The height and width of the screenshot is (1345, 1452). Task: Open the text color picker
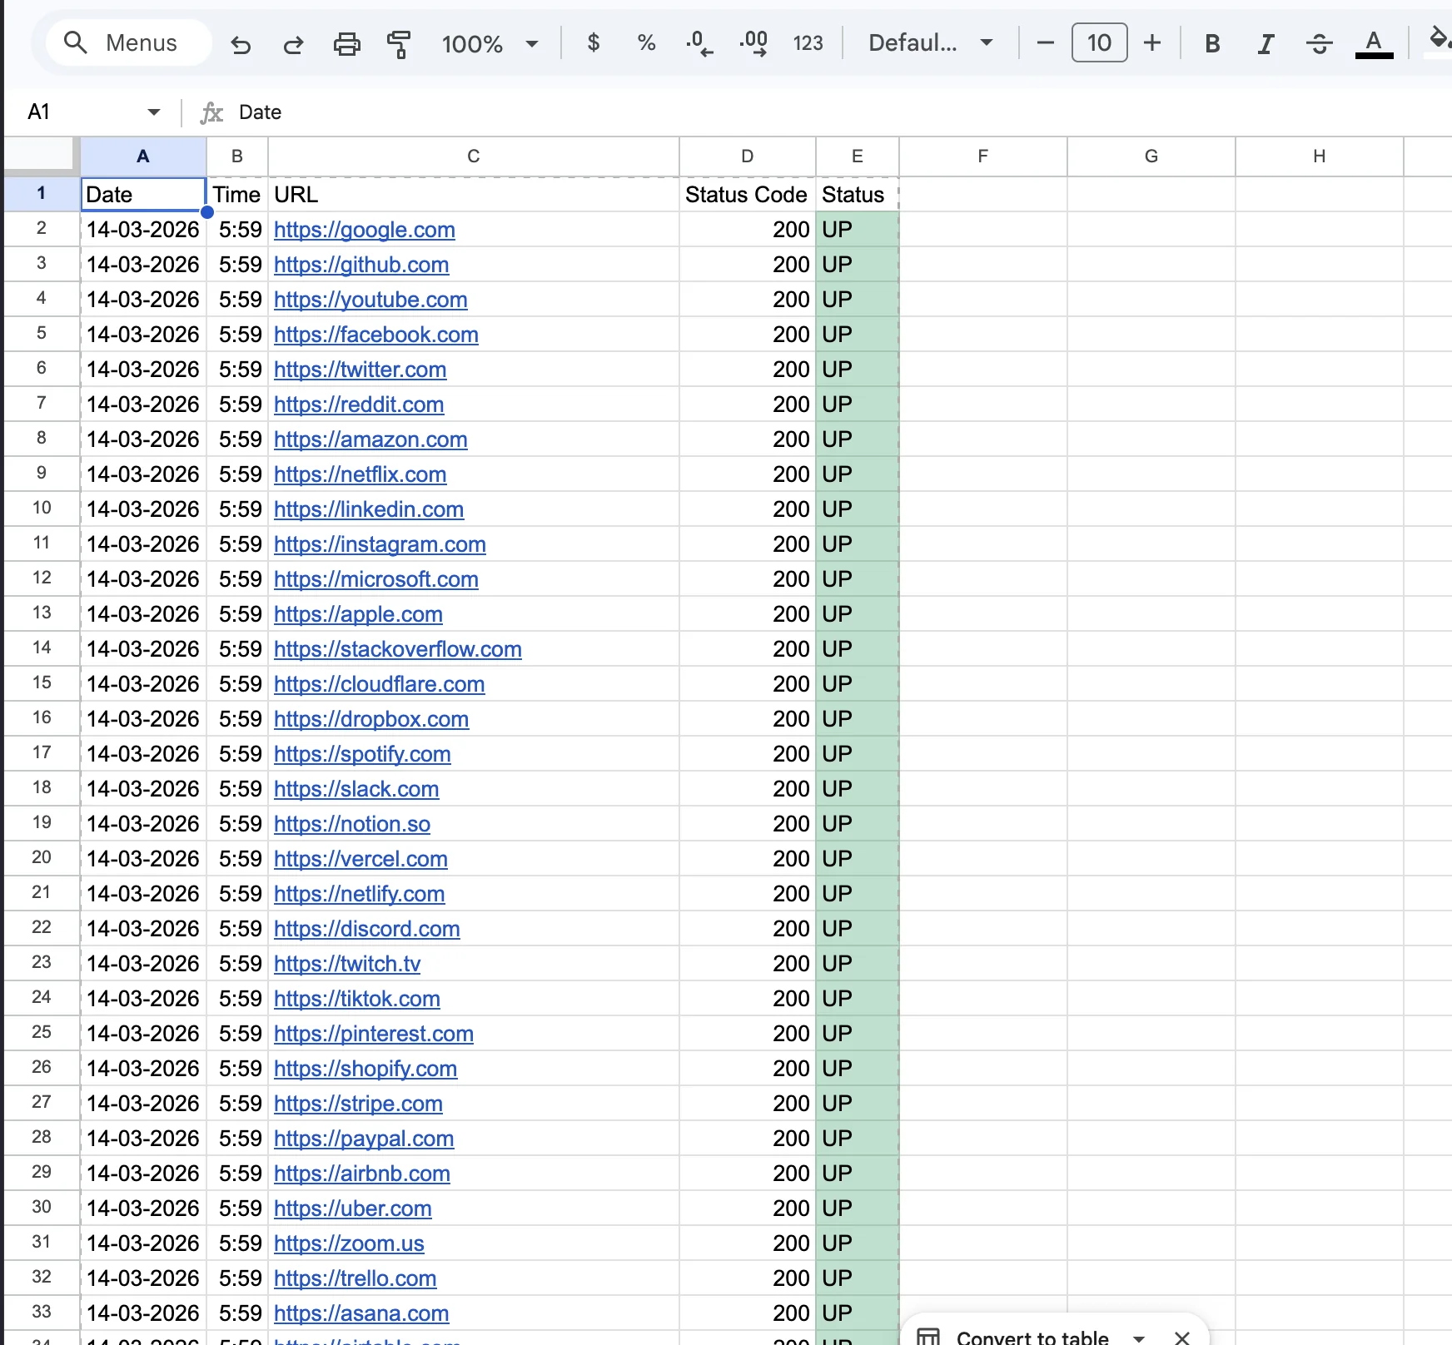tap(1374, 42)
